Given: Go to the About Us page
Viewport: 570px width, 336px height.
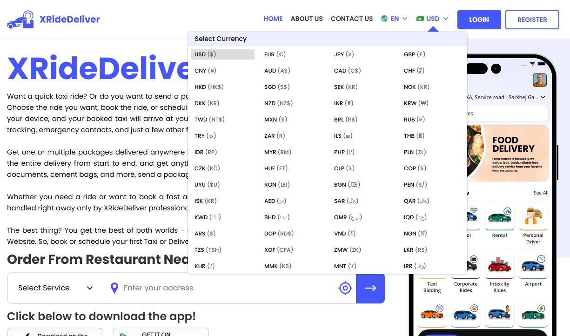Looking at the screenshot, I should [307, 19].
